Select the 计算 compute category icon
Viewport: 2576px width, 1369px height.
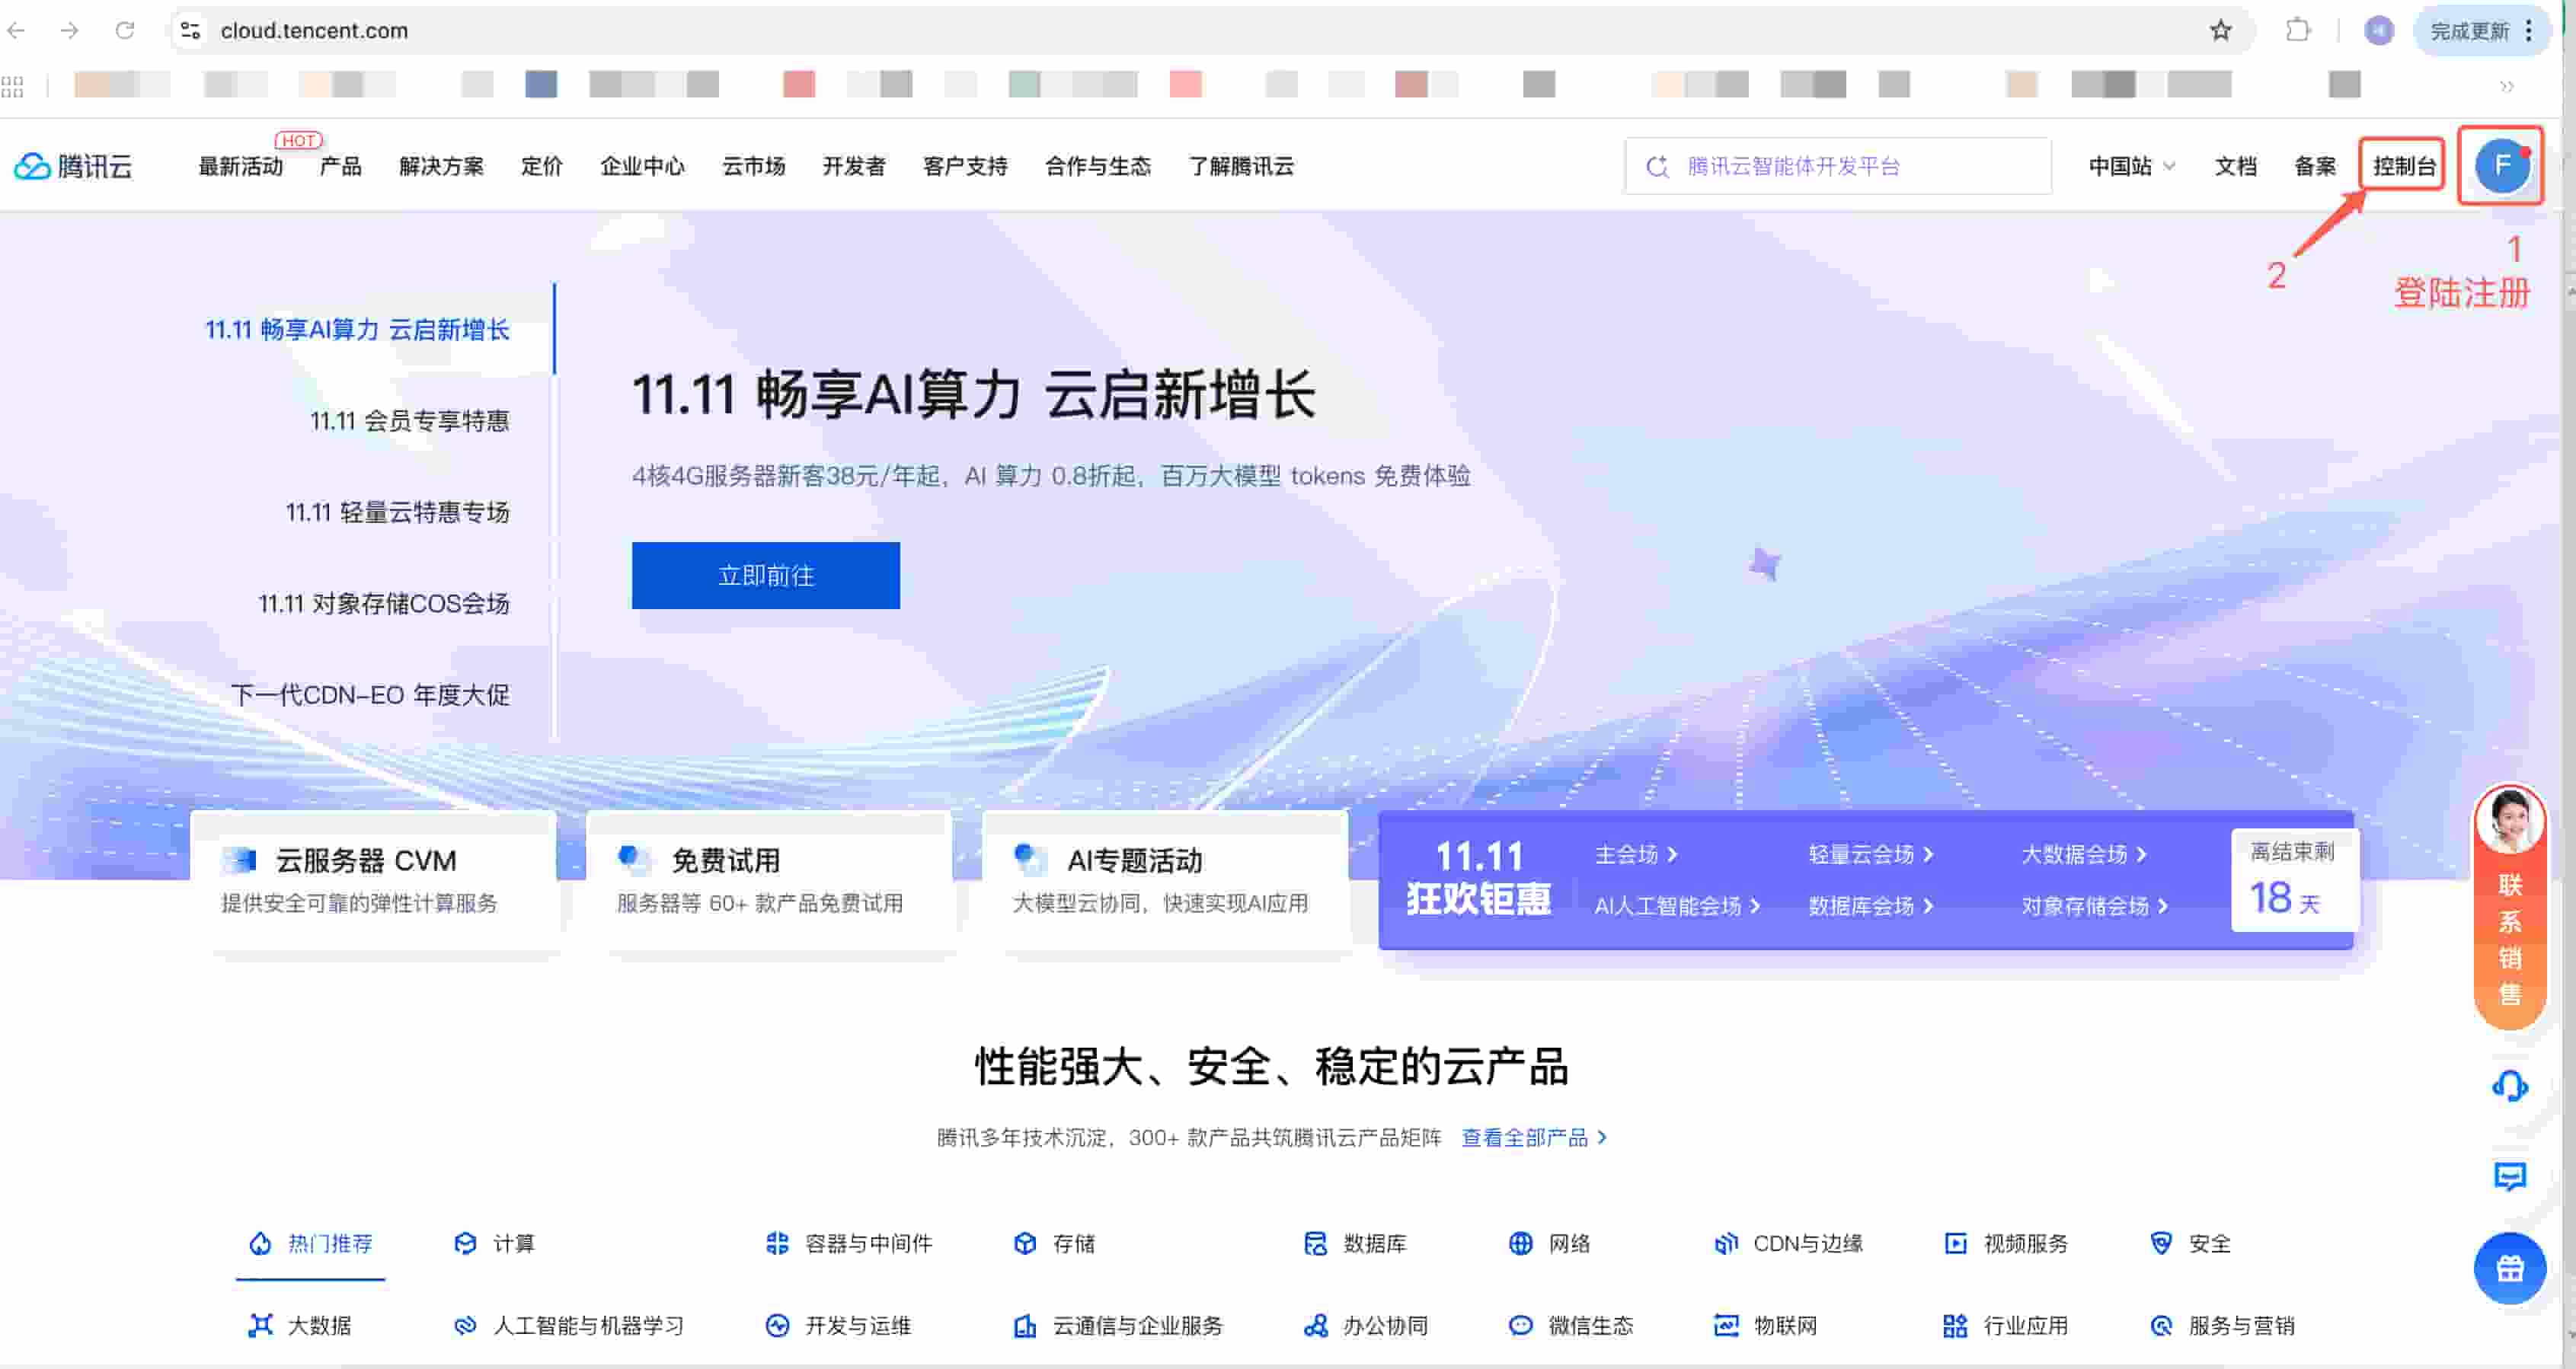[466, 1243]
